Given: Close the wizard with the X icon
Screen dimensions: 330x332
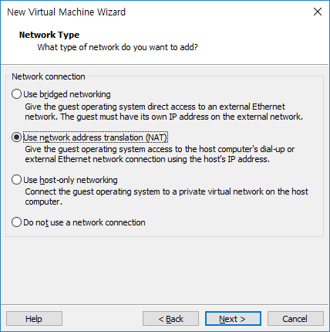Looking at the screenshot, I should coord(318,12).
